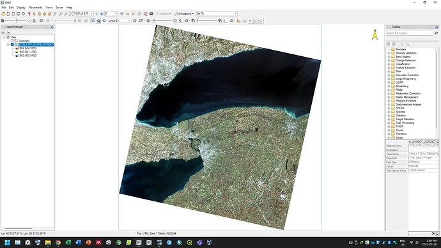Expand the Radiometric Correction folder
441x248 pixels.
[389, 93]
